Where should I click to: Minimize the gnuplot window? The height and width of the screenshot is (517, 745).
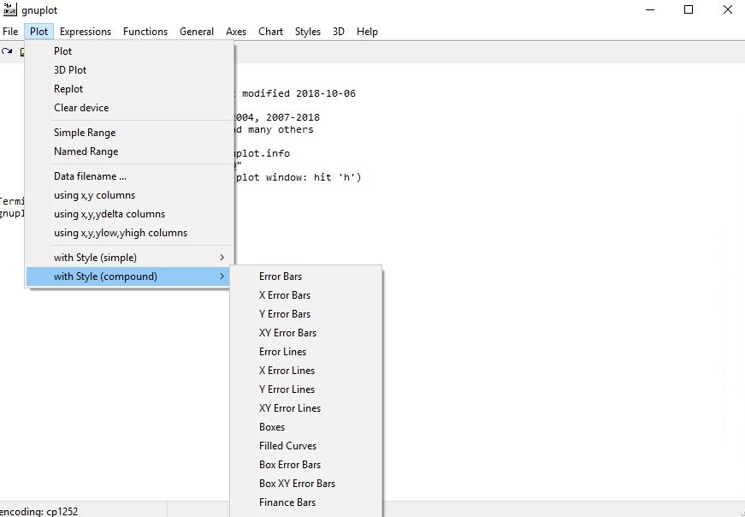click(650, 9)
